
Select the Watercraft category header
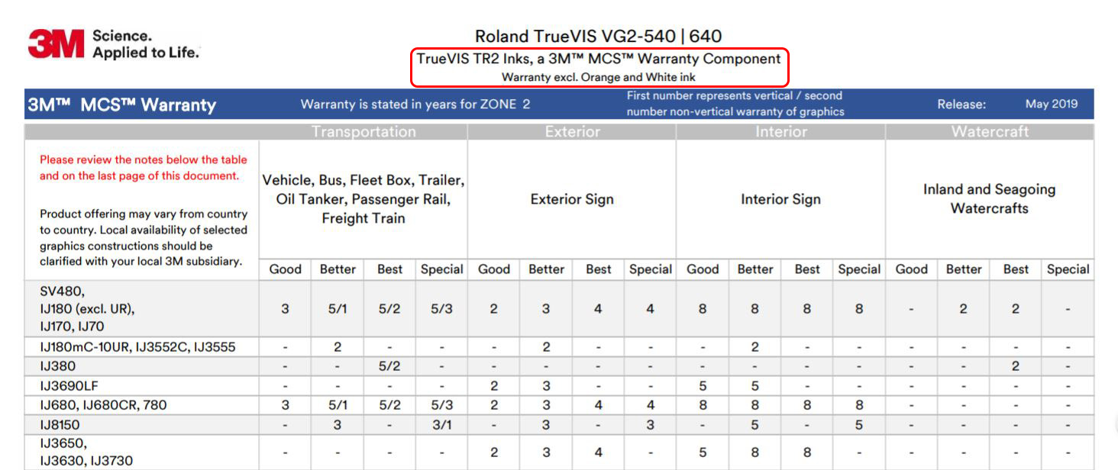(990, 132)
